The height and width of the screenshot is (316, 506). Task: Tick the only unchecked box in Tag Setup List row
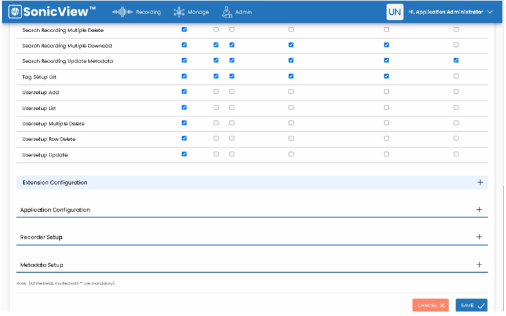point(456,76)
